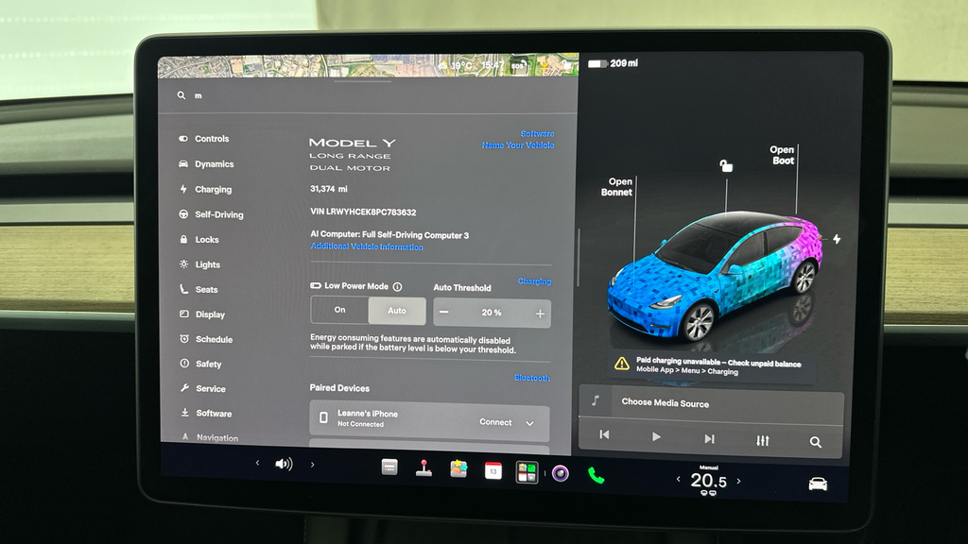Open the Controls menu

click(x=204, y=139)
